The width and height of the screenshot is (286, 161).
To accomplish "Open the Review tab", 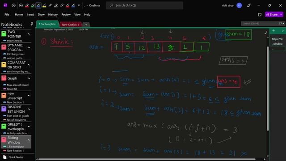I will [x=66, y=15].
